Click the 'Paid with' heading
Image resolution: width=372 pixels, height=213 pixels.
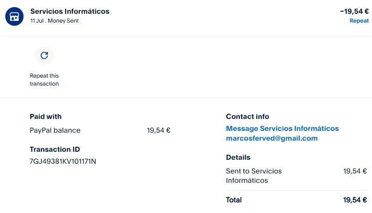45,117
